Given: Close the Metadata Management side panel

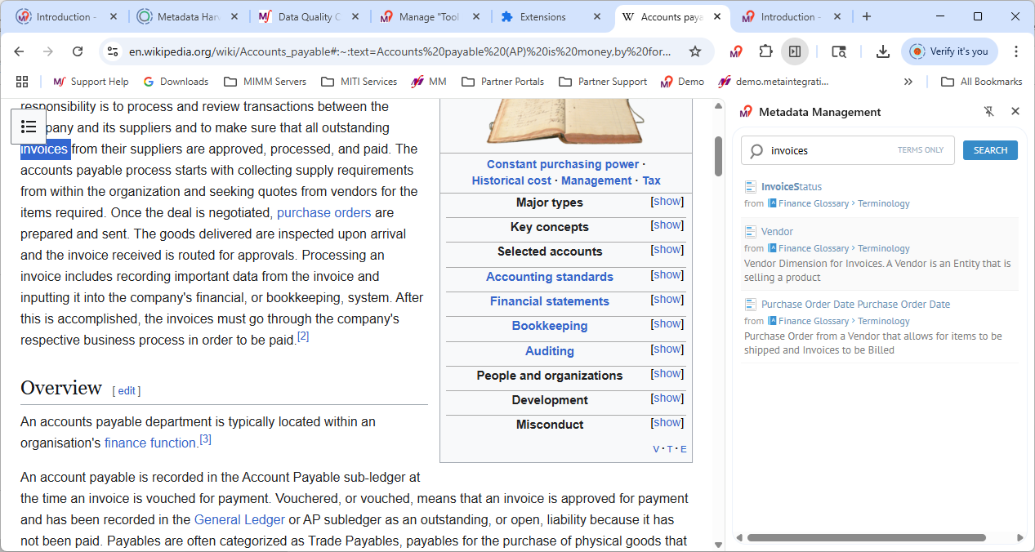Looking at the screenshot, I should 1015,112.
